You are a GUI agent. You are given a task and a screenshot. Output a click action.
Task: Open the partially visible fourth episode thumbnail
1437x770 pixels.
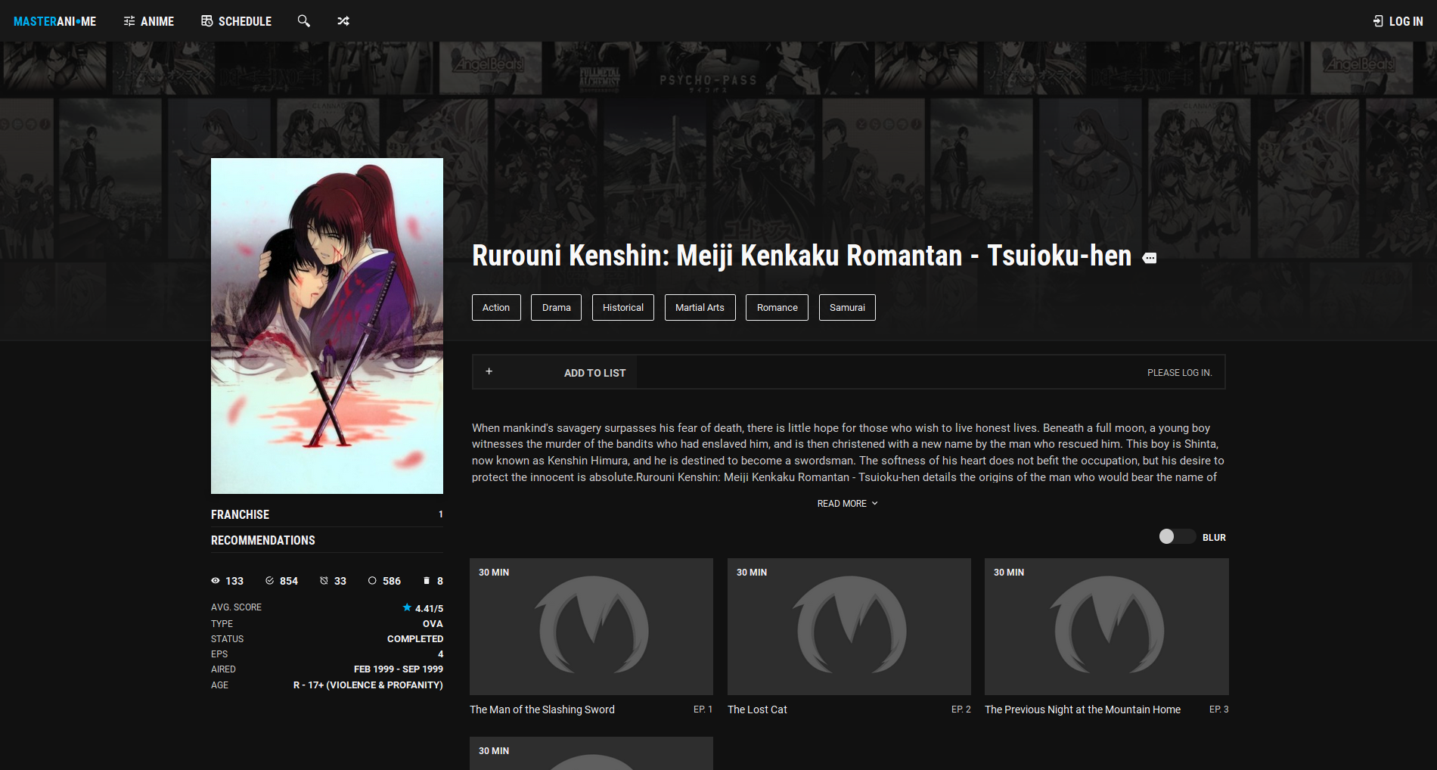(591, 753)
